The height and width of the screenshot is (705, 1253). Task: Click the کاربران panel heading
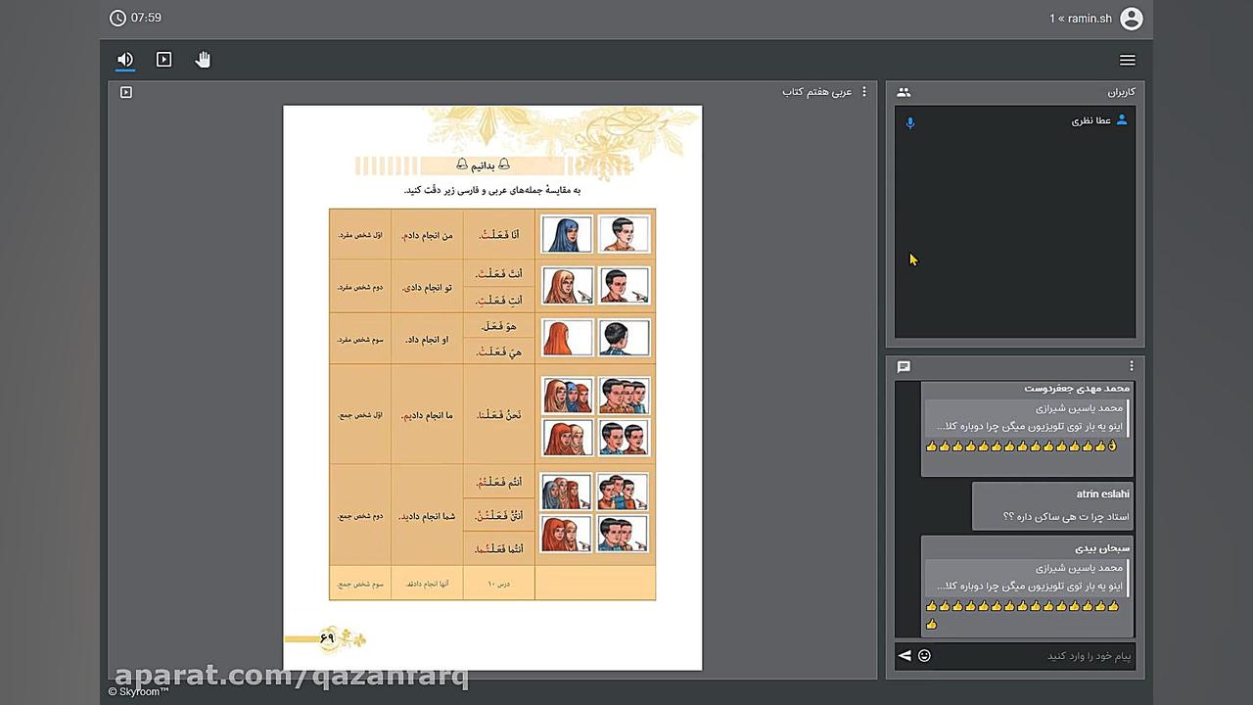pyautogui.click(x=1121, y=92)
